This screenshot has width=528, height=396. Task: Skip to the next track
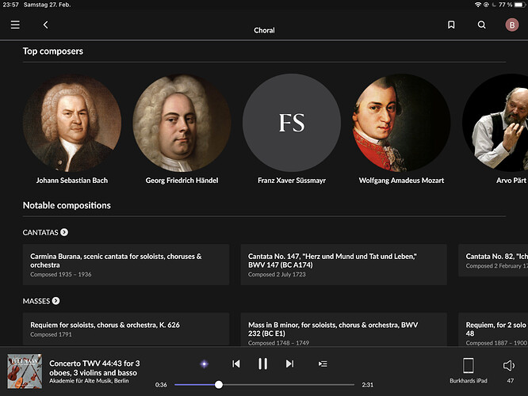tap(289, 364)
